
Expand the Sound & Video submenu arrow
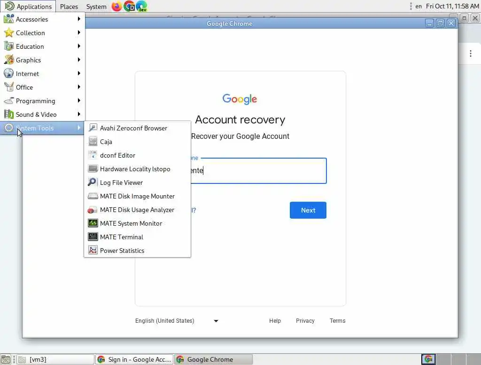pyautogui.click(x=79, y=114)
